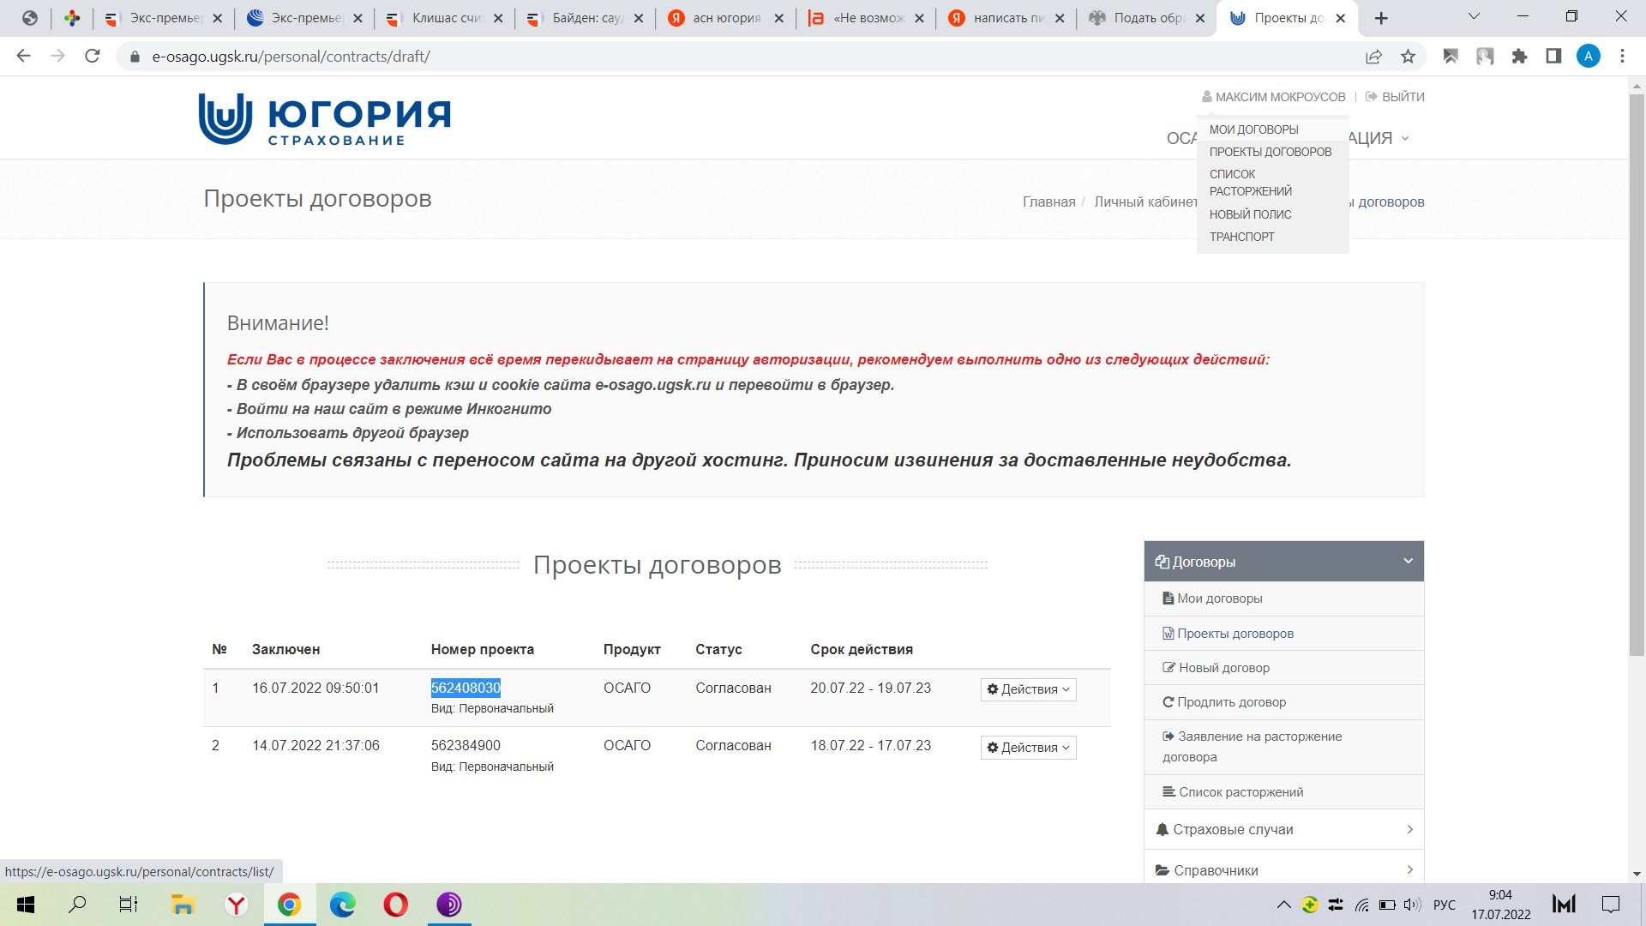Click project number 562384900
The height and width of the screenshot is (926, 1646).
coord(466,745)
